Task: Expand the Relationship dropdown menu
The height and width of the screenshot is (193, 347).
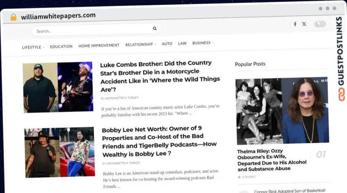Action: coord(141,45)
